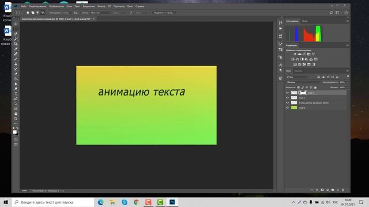Image resolution: width=369 pixels, height=207 pixels.
Task: Open Microsoft Edge from the taskbar
Action: (100, 202)
